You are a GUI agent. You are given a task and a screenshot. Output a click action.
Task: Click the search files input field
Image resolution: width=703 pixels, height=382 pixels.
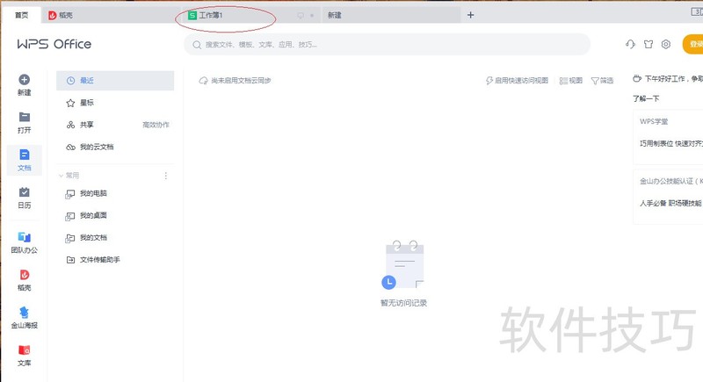387,44
